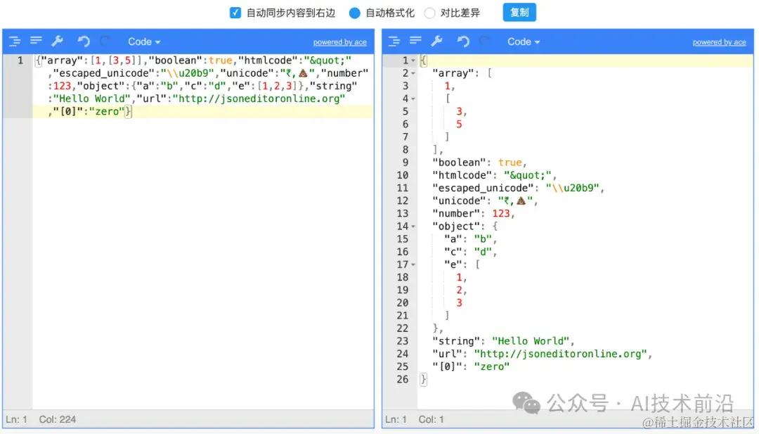This screenshot has height=434, width=759.
Task: Click the format JSON icon in right editor
Action: coord(394,42)
